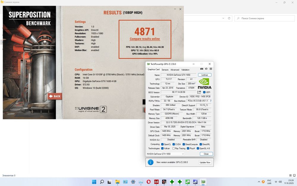Click the Memory Type value GDDR5 (Micron)

pyautogui.click(x=172, y=114)
